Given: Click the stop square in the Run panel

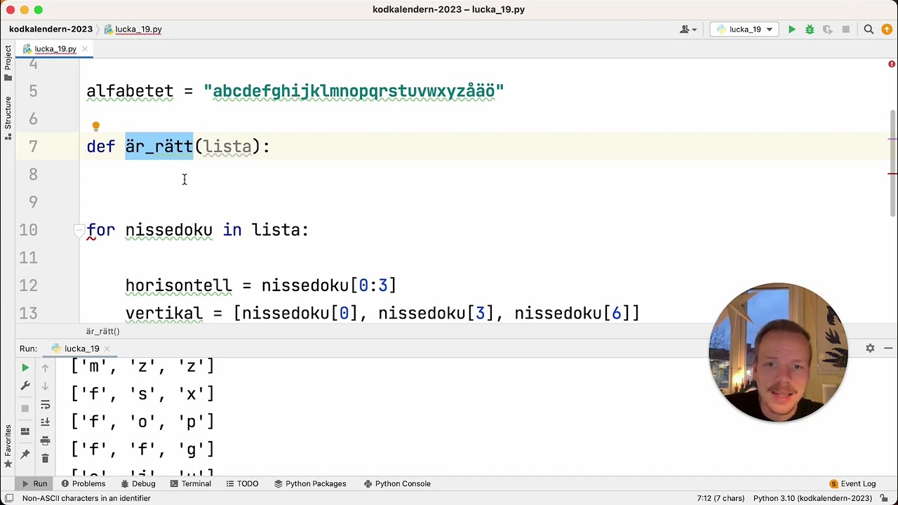Looking at the screenshot, I should pos(25,408).
